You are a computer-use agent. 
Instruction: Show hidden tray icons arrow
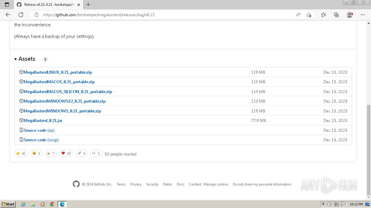pos(323,204)
